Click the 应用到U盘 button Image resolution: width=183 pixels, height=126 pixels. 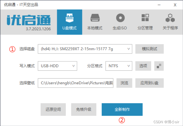(x=150, y=83)
